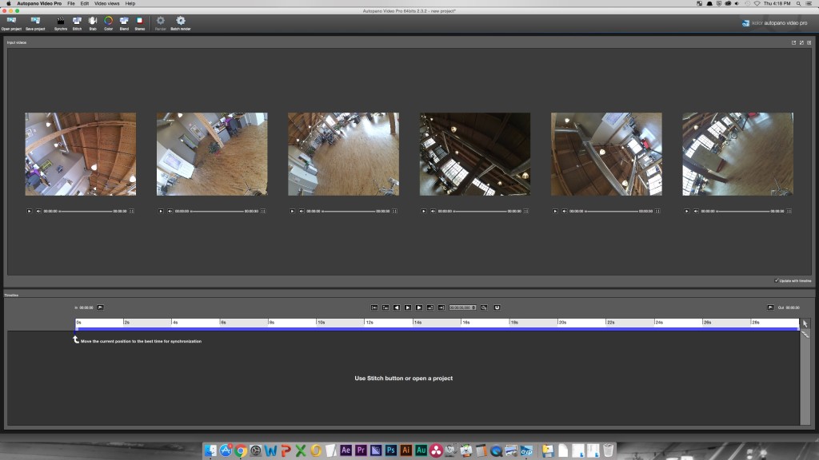This screenshot has height=460, width=819.
Task: Play the first input video
Action: click(x=30, y=211)
